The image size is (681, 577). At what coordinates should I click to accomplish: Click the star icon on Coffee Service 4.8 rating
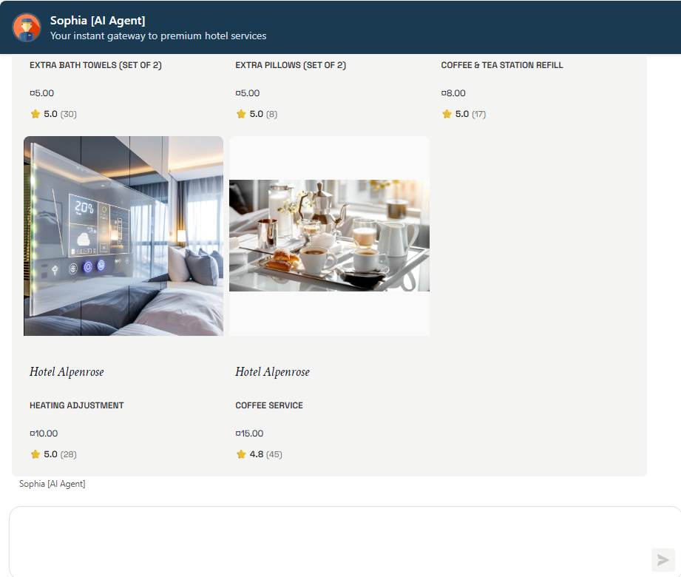[241, 453]
